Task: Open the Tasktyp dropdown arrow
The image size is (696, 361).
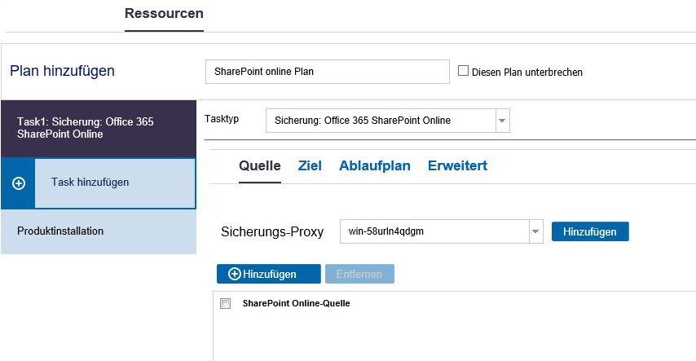Action: click(x=503, y=121)
